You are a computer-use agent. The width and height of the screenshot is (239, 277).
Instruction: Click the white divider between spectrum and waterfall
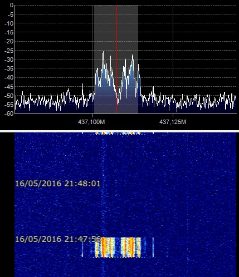pyautogui.click(x=119, y=131)
